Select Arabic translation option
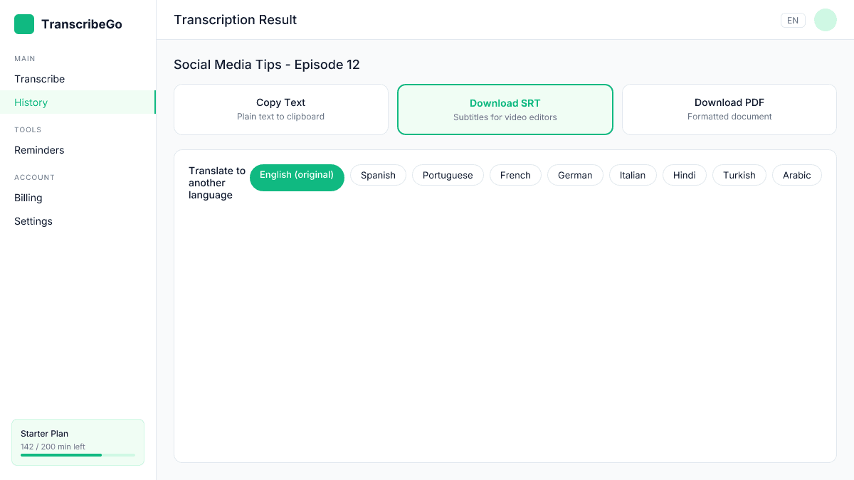Image resolution: width=854 pixels, height=480 pixels. pos(796,175)
